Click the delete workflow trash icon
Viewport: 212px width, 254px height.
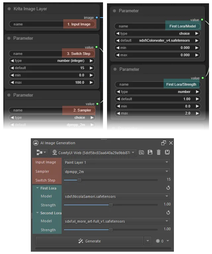click(159, 152)
